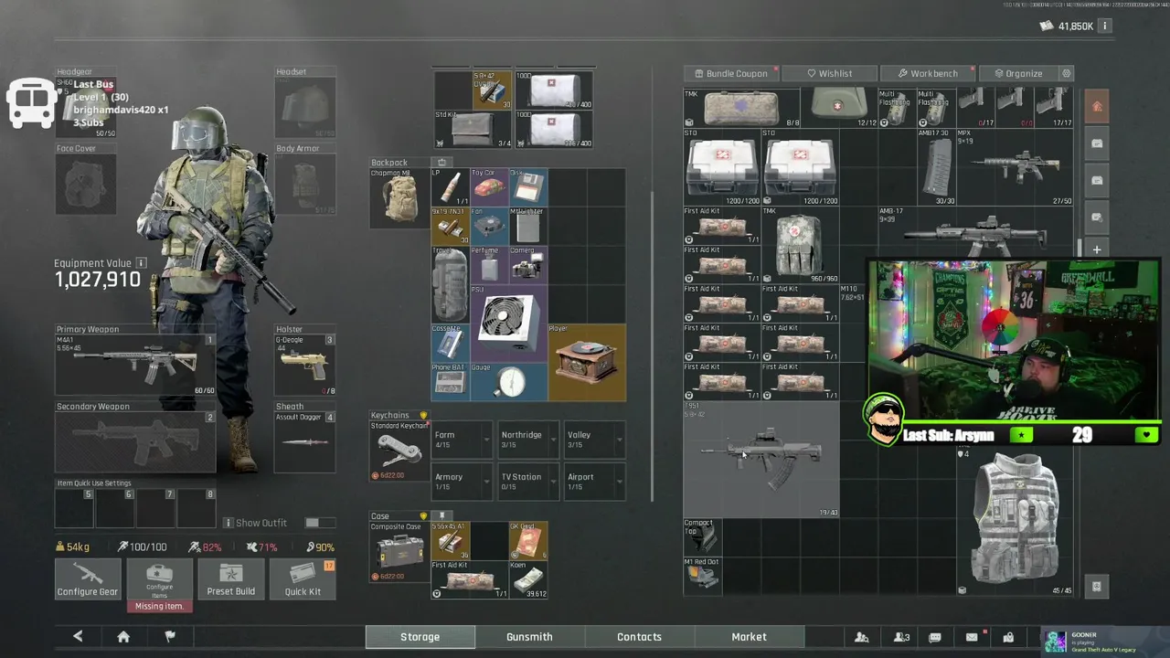Open the Bundle Coupon tab
The image size is (1170, 658).
(731, 73)
